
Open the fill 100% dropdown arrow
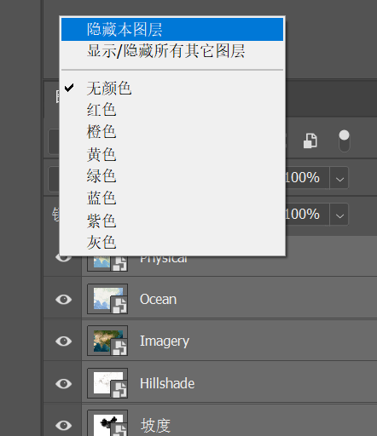pyautogui.click(x=339, y=215)
